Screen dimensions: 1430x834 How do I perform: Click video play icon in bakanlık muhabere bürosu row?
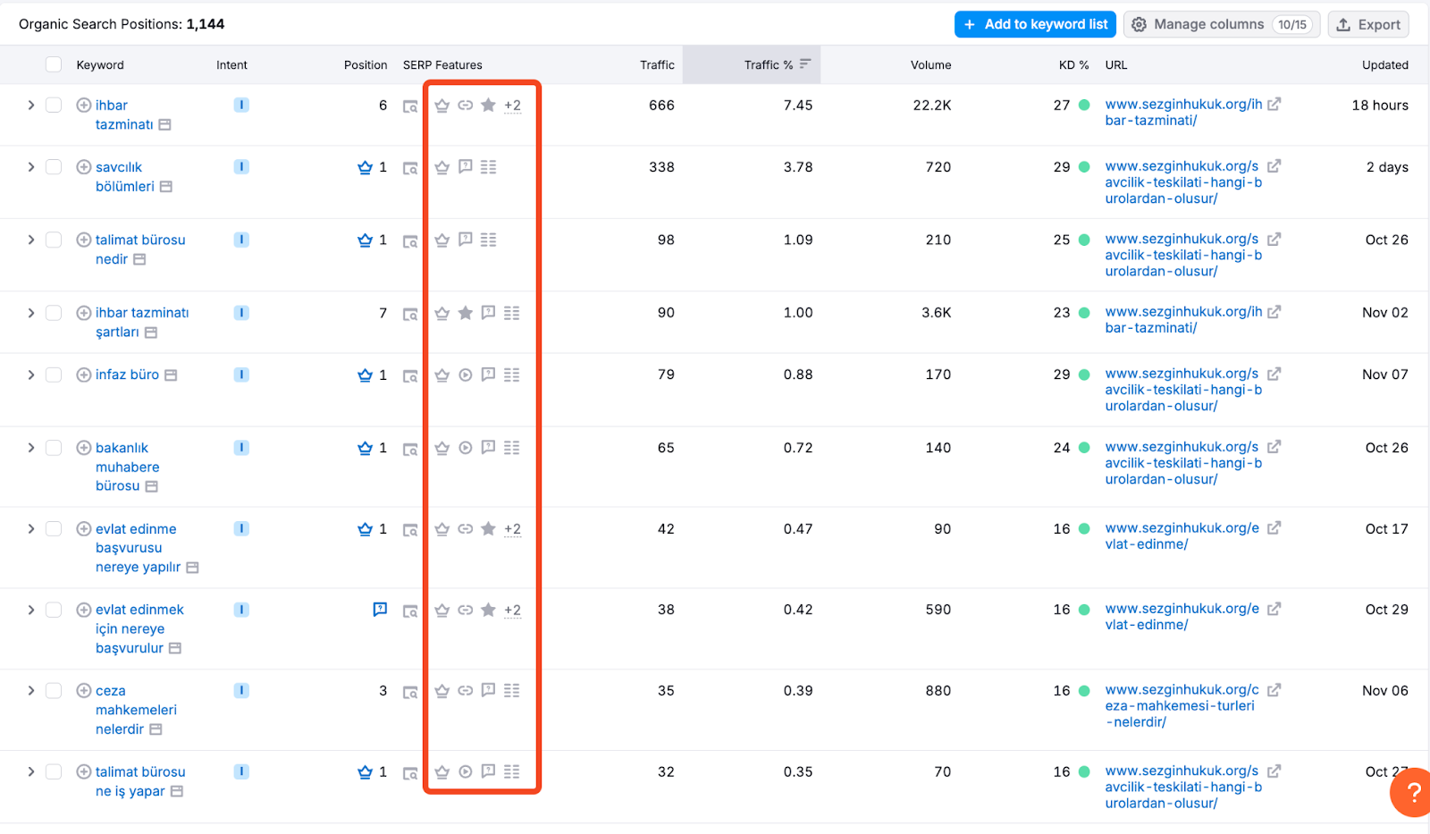[466, 448]
